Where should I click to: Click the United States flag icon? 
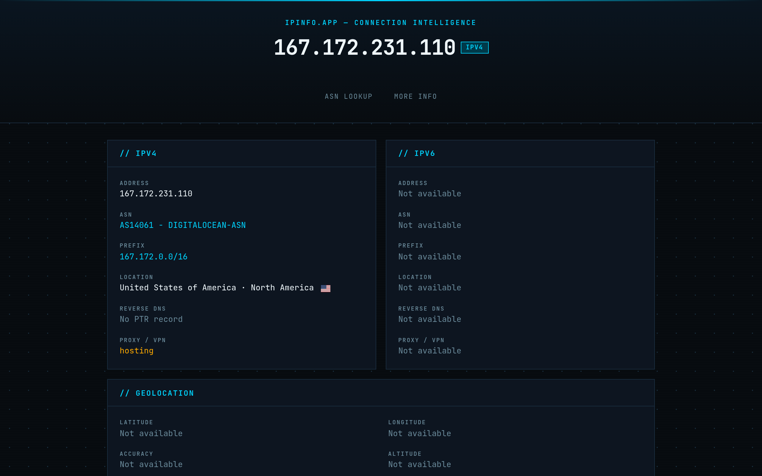[x=326, y=288]
